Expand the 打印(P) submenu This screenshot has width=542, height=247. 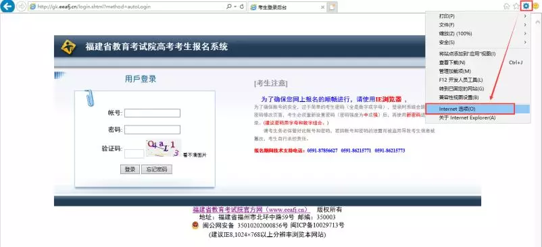click(x=477, y=16)
